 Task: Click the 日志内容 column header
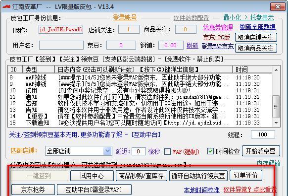tap(144, 69)
